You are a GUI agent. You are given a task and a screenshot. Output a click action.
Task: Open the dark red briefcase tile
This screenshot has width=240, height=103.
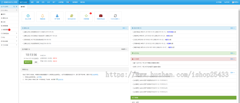[101, 17]
